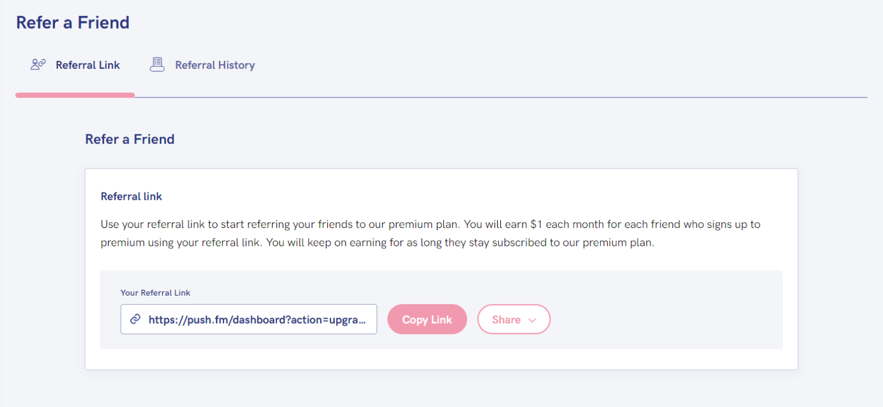This screenshot has width=883, height=407.
Task: Expand sharing options via the Share control
Action: (513, 319)
